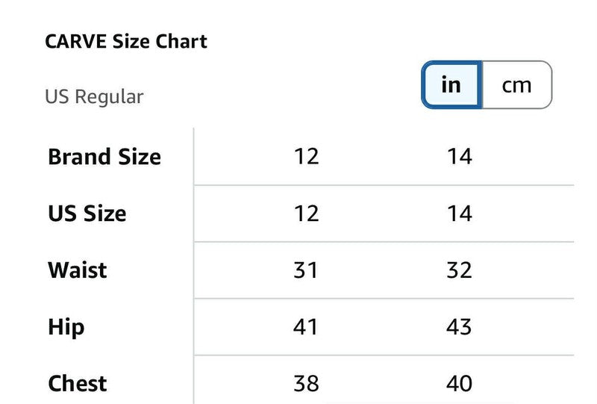
Task: Switch units to centimeters
Action: 516,85
